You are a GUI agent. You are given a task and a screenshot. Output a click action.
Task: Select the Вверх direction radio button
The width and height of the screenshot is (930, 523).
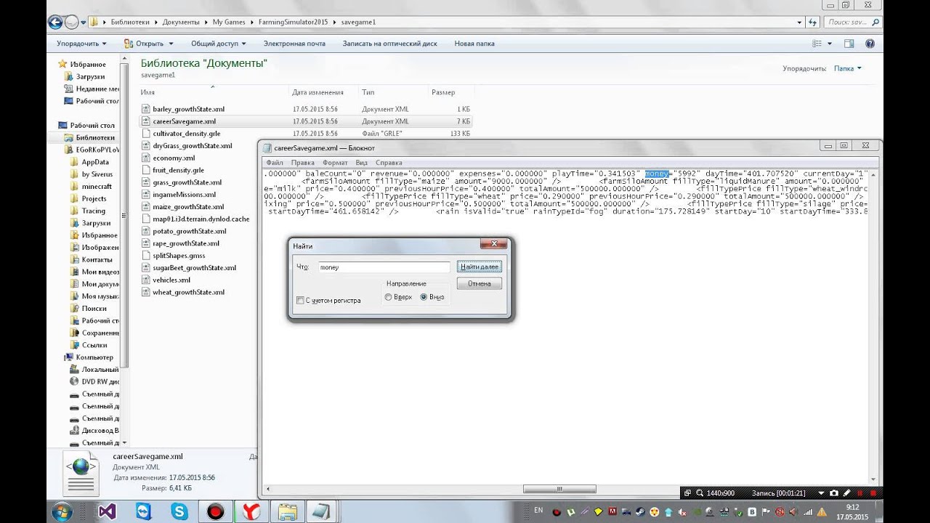(x=389, y=297)
